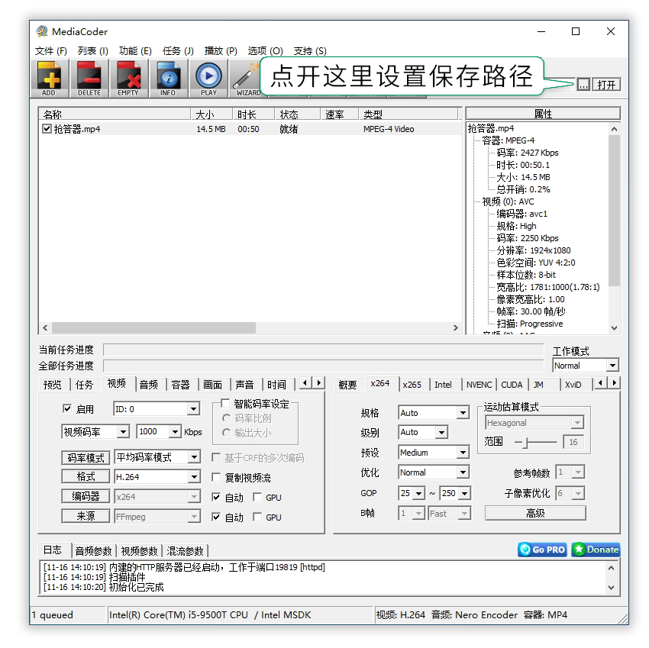
Task: Open the video ID: 0 dropdown
Action: point(157,409)
